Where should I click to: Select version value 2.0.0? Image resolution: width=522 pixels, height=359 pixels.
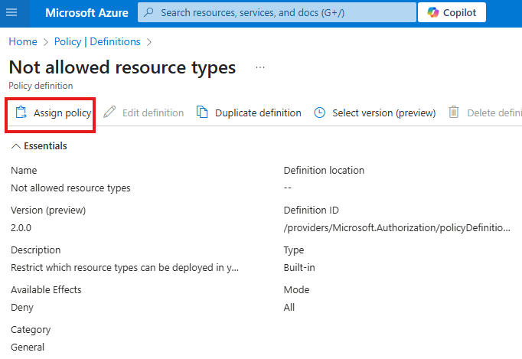21,228
